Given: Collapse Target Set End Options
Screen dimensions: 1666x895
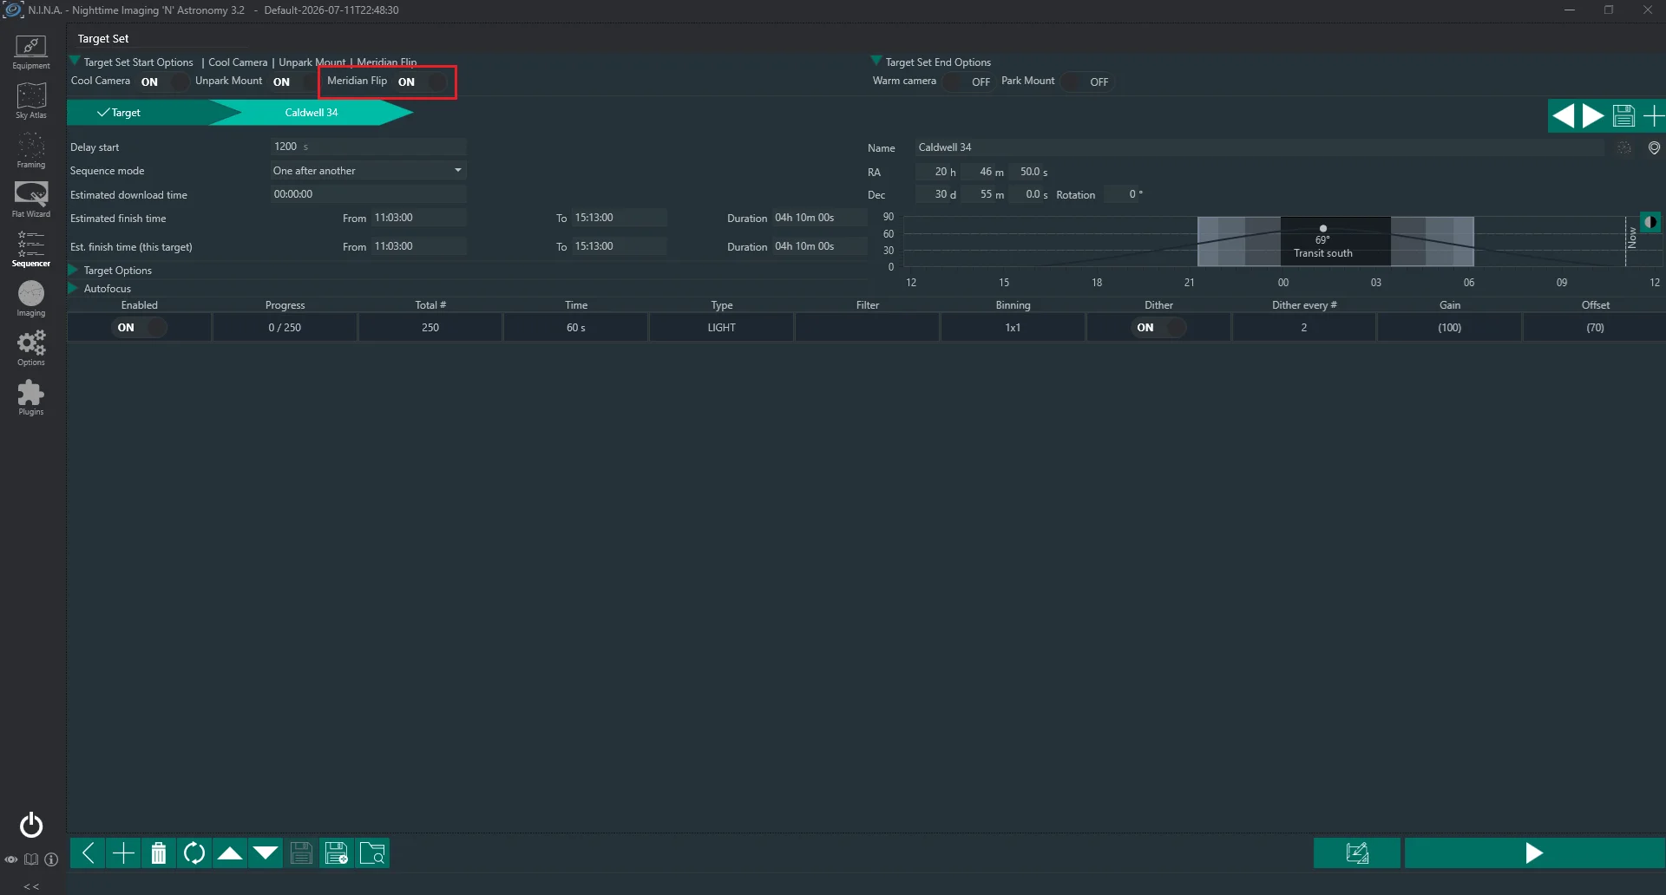Looking at the screenshot, I should [876, 61].
